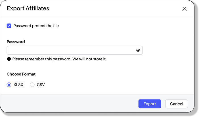199x117 pixels.
Task: Click the bold "Password" field label
Action: 16,42
